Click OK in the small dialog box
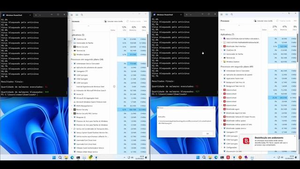The width and height of the screenshot is (300, 169). tap(208, 133)
